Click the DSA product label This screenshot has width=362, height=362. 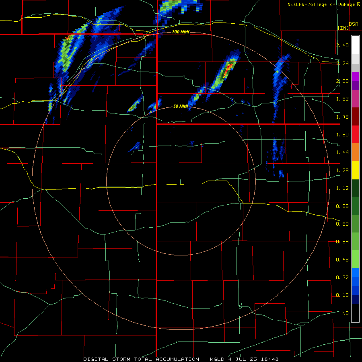(x=354, y=24)
